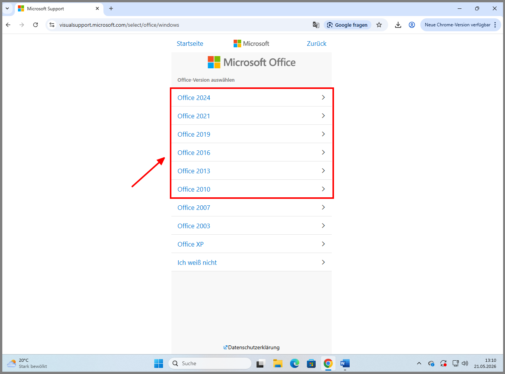Click chevron next to Office XP
505x374 pixels.
point(323,244)
